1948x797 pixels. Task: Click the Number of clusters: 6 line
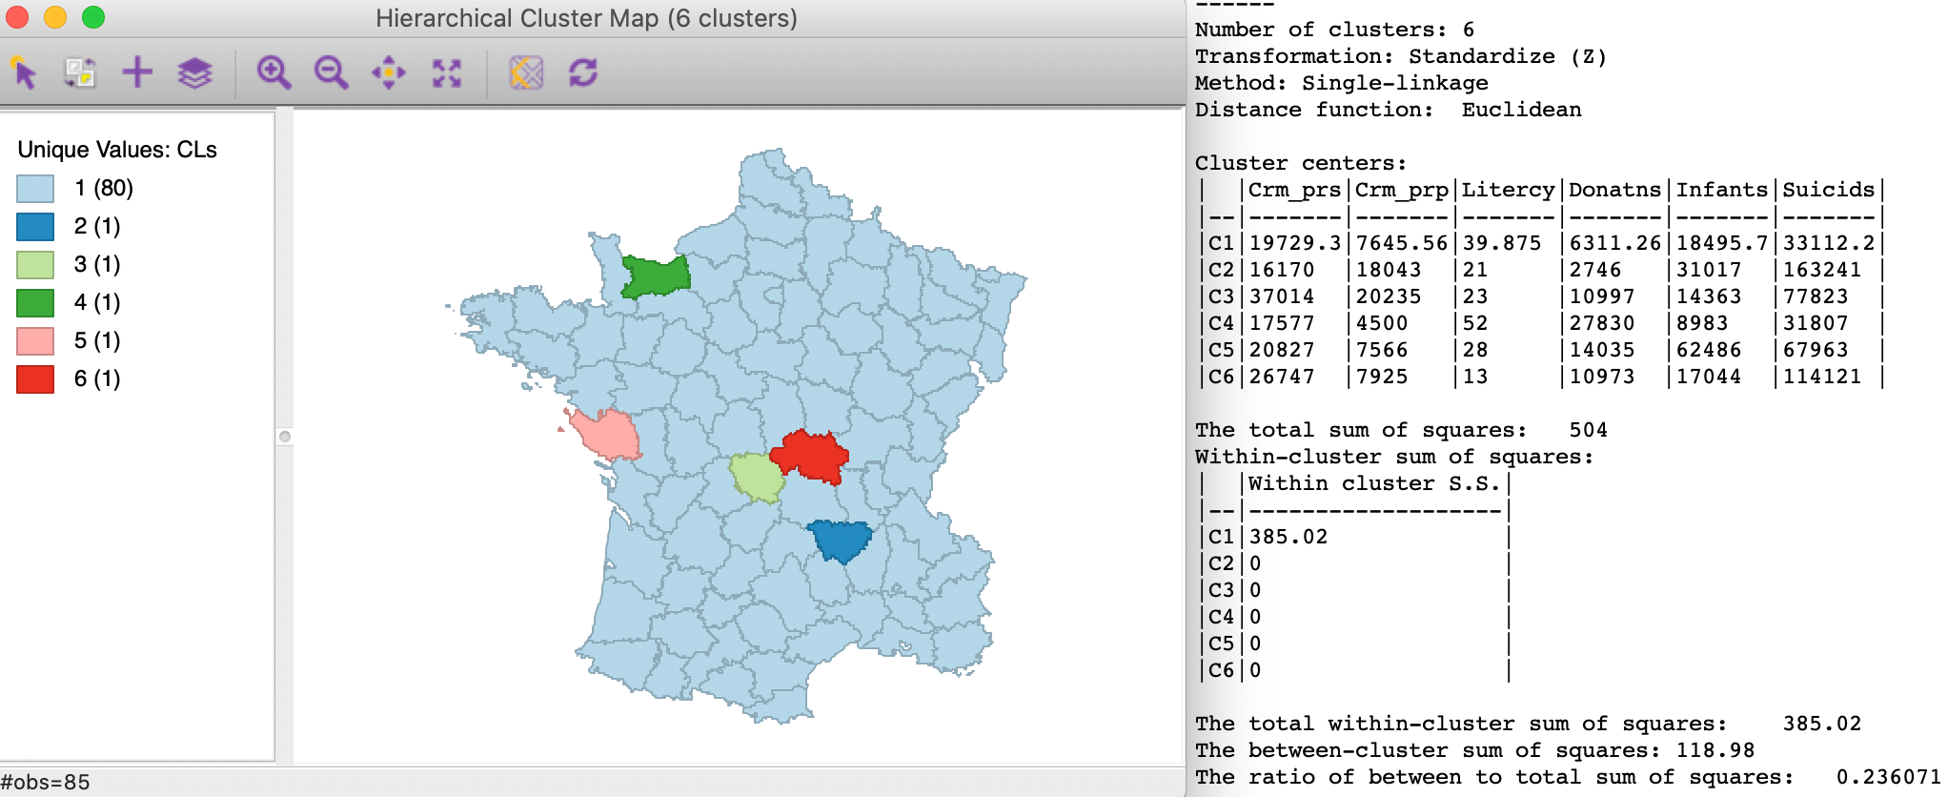pyautogui.click(x=1334, y=30)
